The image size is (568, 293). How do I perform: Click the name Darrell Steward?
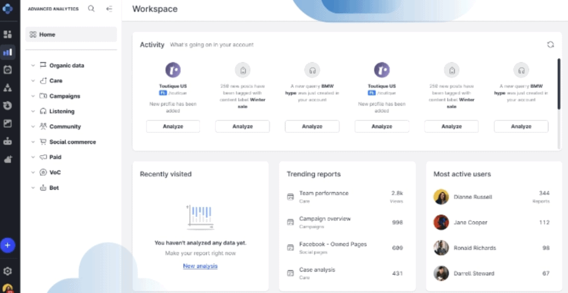(474, 273)
